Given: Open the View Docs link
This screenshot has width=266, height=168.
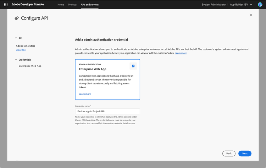Looking at the screenshot, I should (21, 50).
